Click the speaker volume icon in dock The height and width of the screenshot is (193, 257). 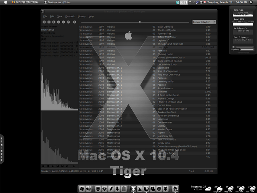89,189
